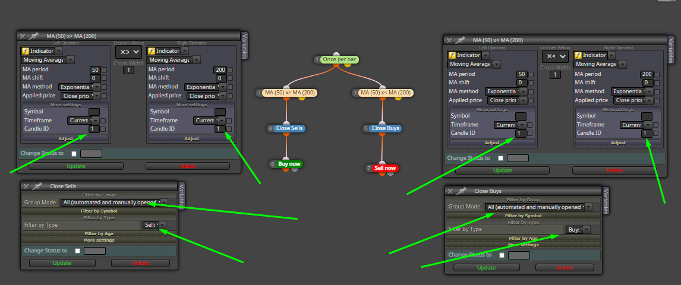Toggle left MA shift checkbox in x< panel
This screenshot has height=285, width=681.
click(530, 83)
